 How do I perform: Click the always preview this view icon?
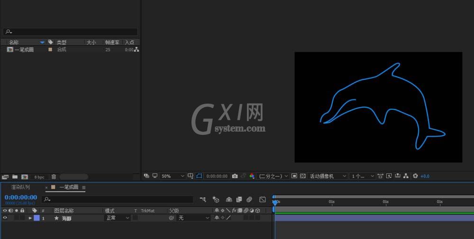(146, 176)
